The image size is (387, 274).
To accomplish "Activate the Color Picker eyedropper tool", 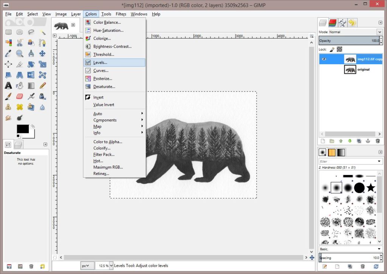I will [8, 53].
